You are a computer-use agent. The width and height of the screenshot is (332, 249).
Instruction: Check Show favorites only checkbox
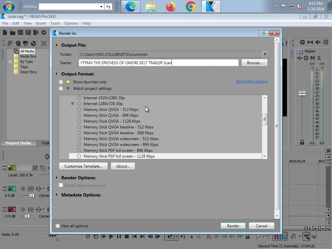click(61, 82)
